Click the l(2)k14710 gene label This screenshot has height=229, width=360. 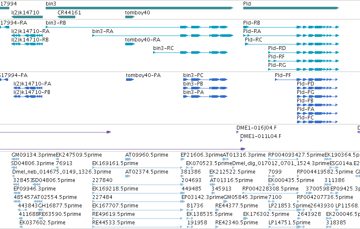pyautogui.click(x=25, y=12)
